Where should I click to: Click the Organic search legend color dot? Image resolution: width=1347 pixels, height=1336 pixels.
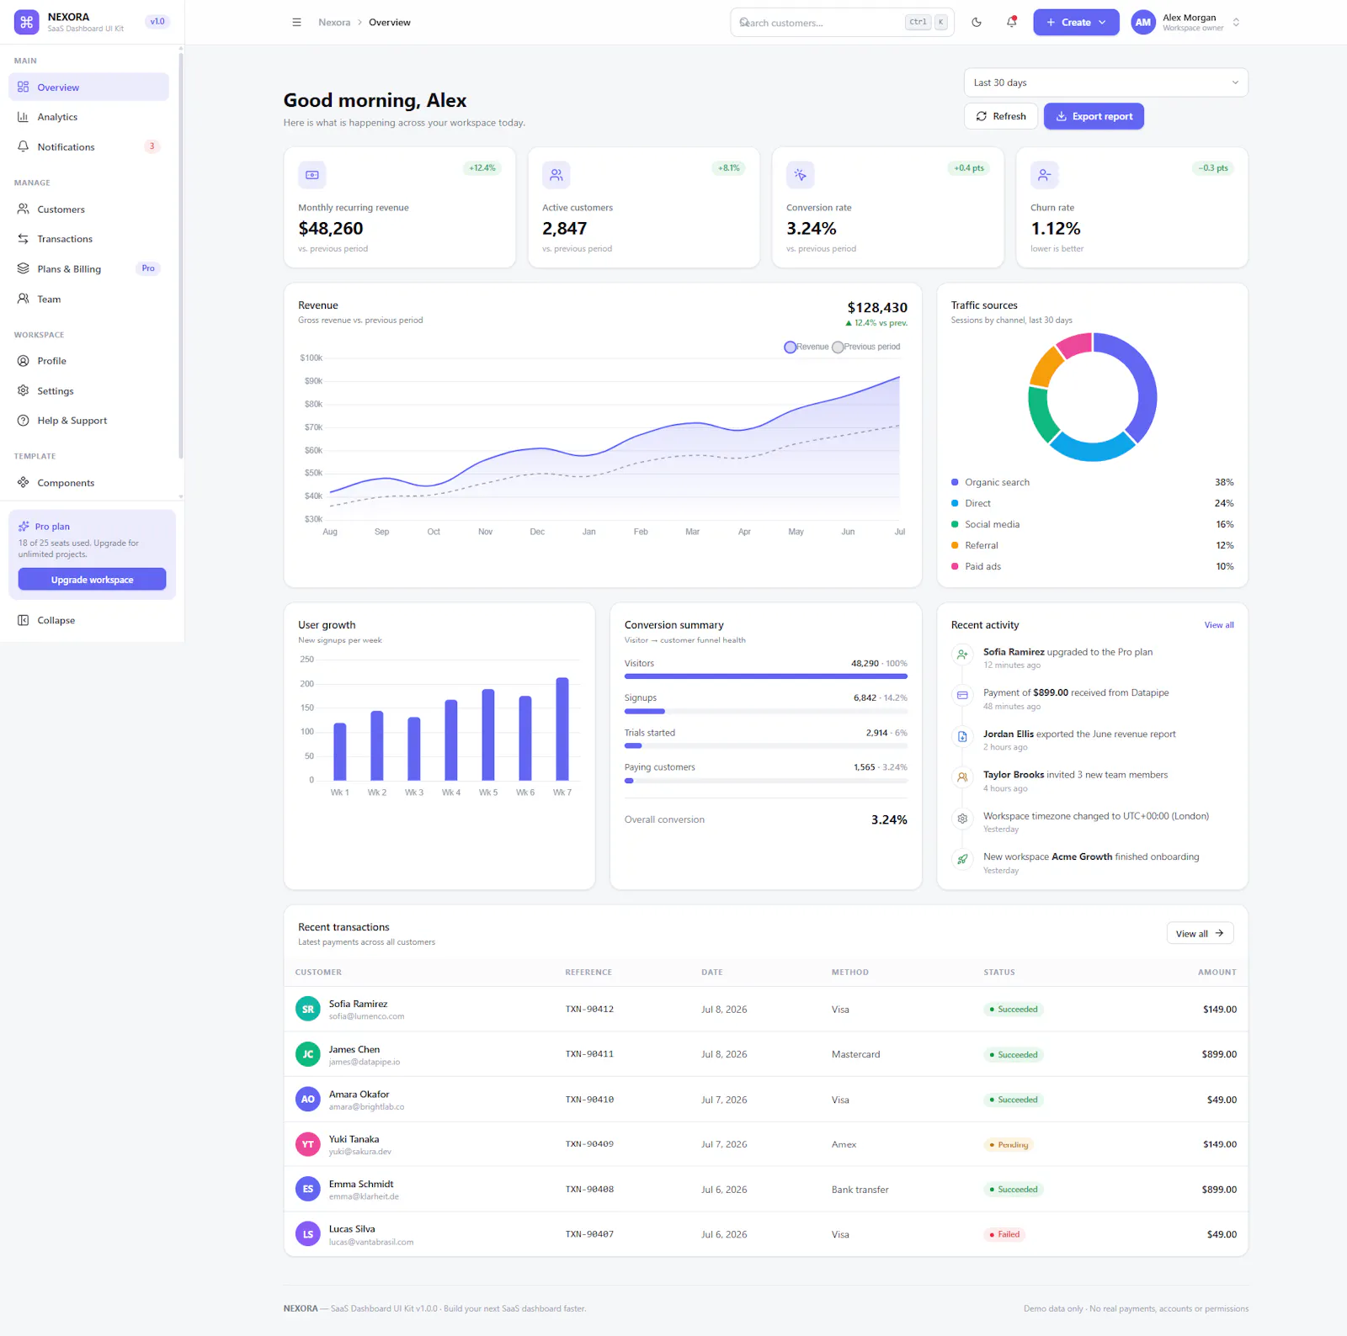click(x=955, y=482)
